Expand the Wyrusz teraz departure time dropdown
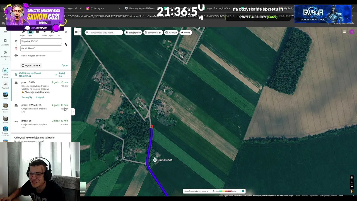The height and width of the screenshot is (201, 357). (x=31, y=66)
